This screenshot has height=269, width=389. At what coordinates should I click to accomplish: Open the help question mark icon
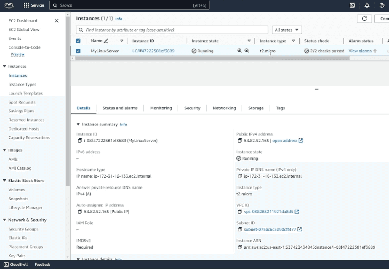pyautogui.click(x=382, y=5)
